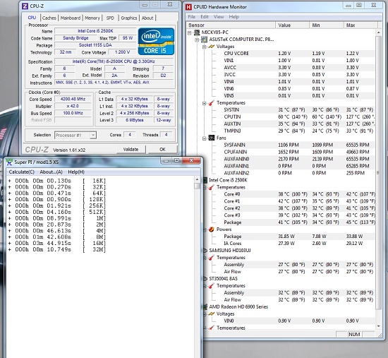Collapse the ASUSTeK COMPUTER INC. node
The width and height of the screenshot is (388, 358).
(197, 40)
